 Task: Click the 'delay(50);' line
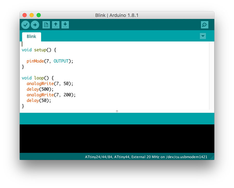coord(39,100)
